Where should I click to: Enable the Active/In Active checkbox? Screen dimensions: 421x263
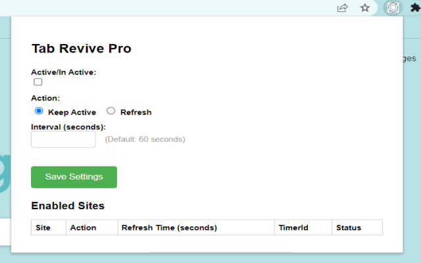pyautogui.click(x=38, y=82)
